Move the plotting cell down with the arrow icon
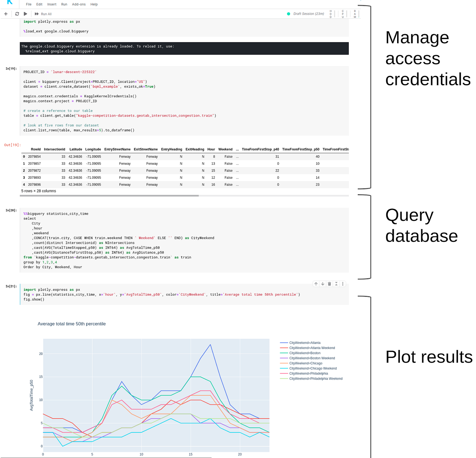Image resolution: width=476 pixels, height=458 pixels. (x=323, y=284)
